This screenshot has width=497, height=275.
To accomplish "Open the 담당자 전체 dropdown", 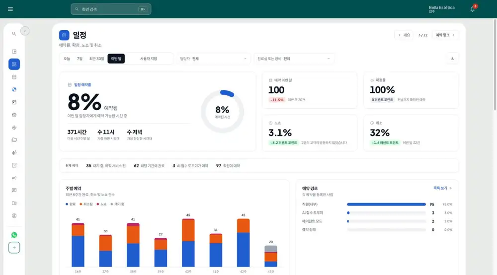I will click(213, 59).
